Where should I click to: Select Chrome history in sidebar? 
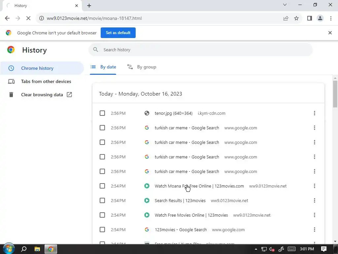(42, 68)
